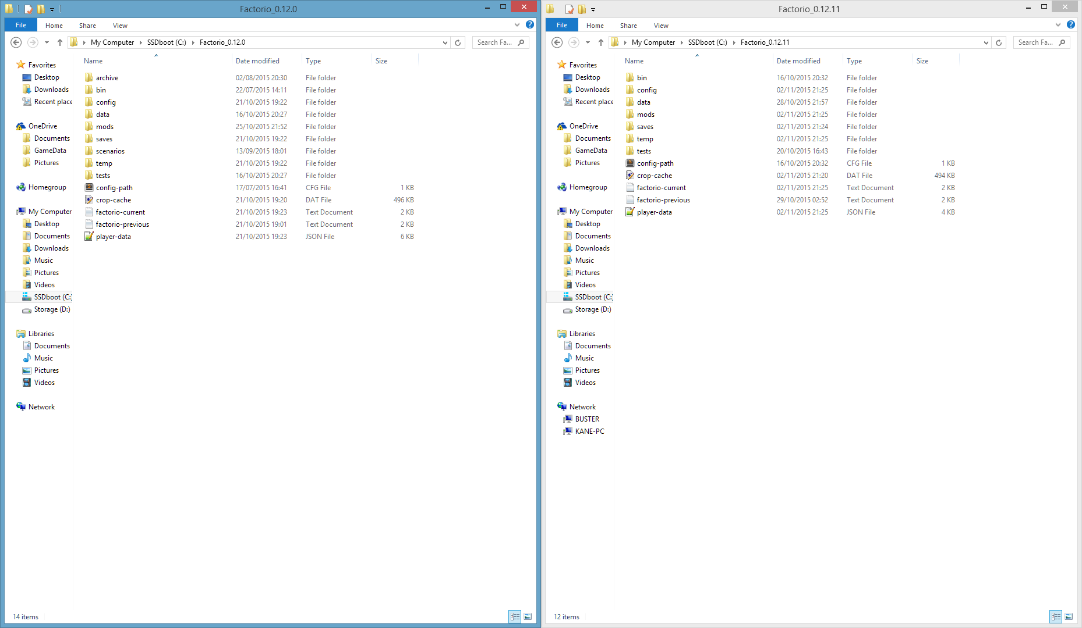This screenshot has height=628, width=1082.
Task: Expand the ribbon in the Factorio_0.12.0 window
Action: tap(517, 25)
